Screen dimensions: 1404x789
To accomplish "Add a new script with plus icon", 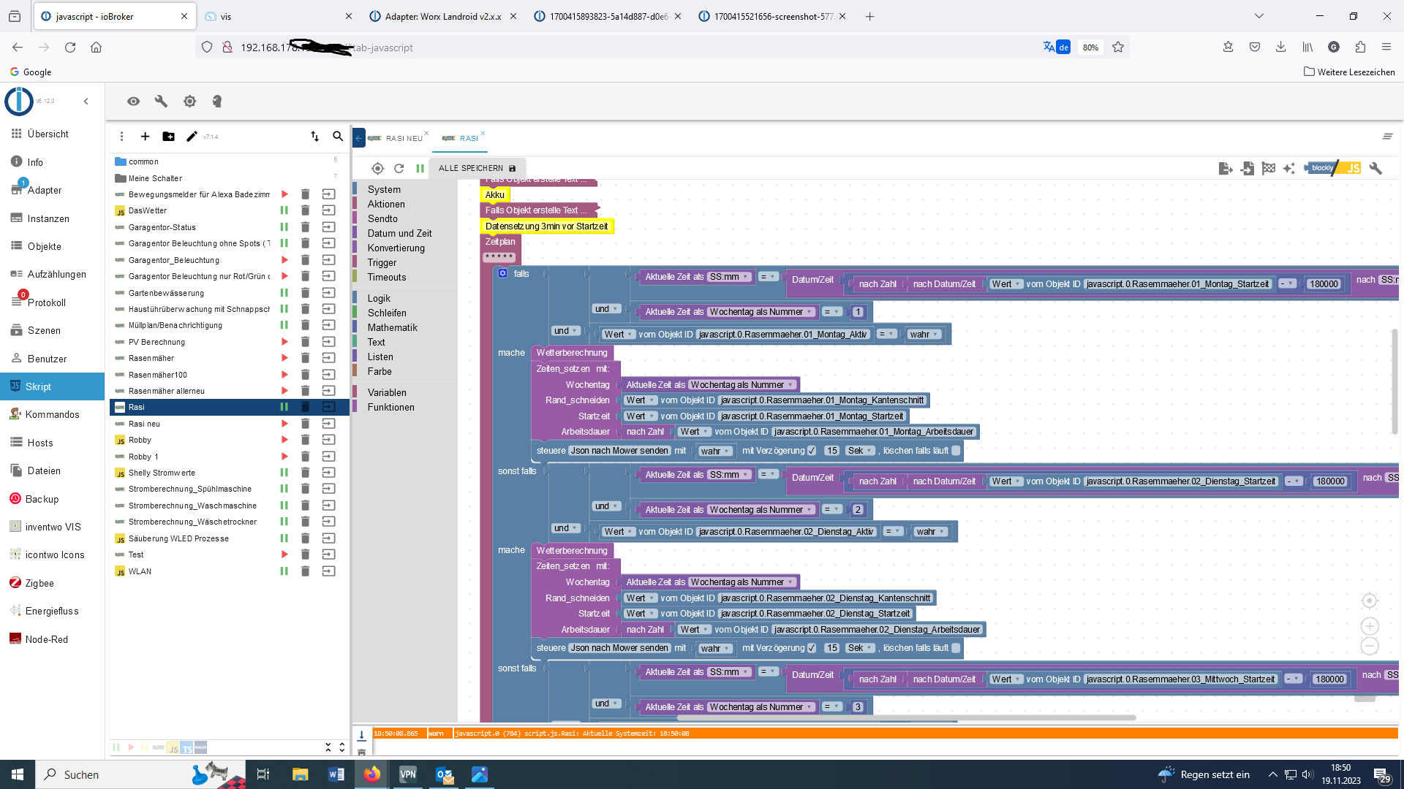I will [145, 137].
